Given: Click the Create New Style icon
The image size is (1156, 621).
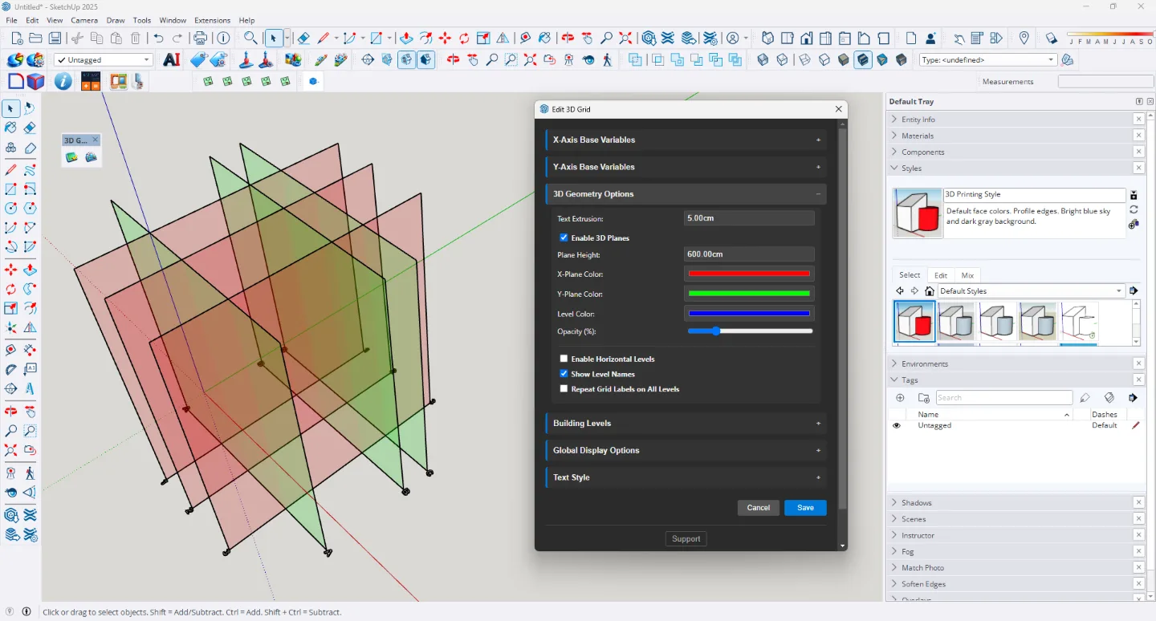Looking at the screenshot, I should click(1133, 225).
